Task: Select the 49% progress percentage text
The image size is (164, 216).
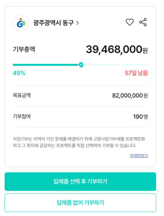Action: pos(19,73)
